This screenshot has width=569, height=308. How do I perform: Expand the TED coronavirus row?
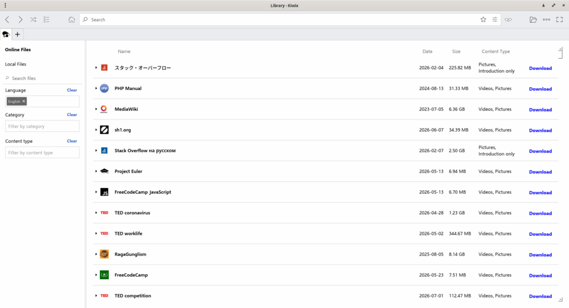(96, 213)
